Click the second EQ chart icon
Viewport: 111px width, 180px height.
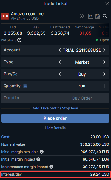tap(98, 16)
